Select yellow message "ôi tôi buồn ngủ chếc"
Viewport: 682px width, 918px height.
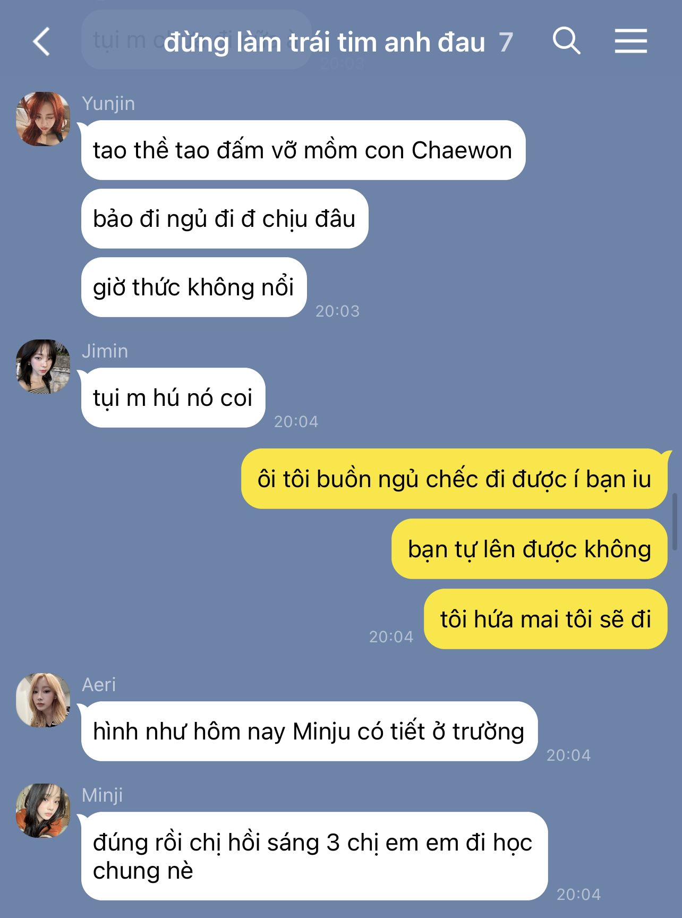point(454,479)
